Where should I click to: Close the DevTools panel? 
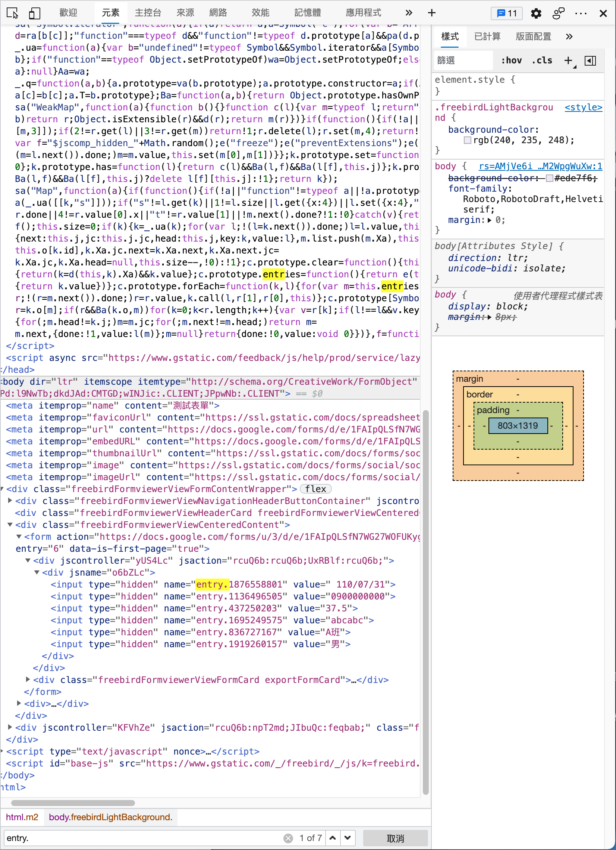click(x=603, y=13)
